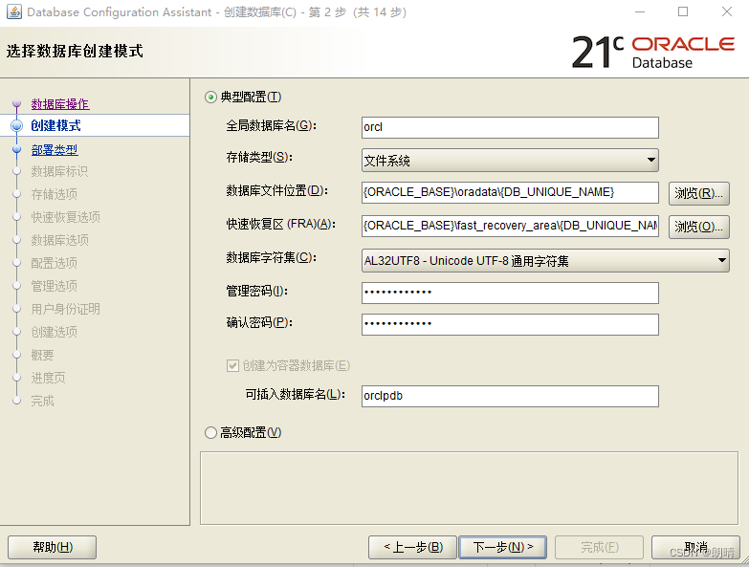Click the 确认密码 password field
749x567 pixels.
click(x=510, y=324)
